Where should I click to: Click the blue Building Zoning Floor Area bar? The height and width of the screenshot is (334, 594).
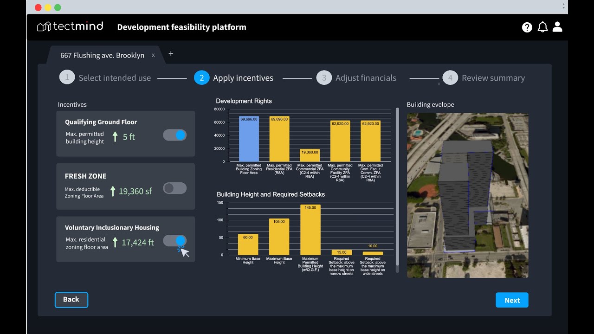[249, 139]
